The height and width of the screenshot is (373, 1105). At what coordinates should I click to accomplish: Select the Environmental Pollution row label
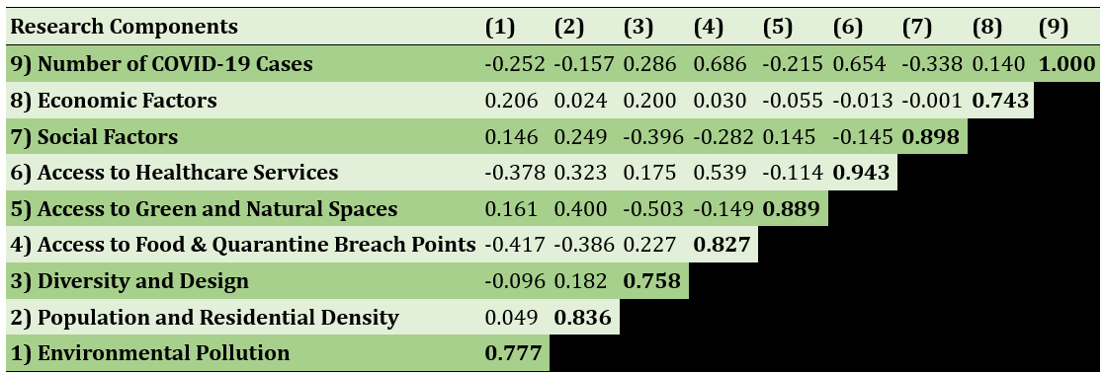pyautogui.click(x=149, y=353)
